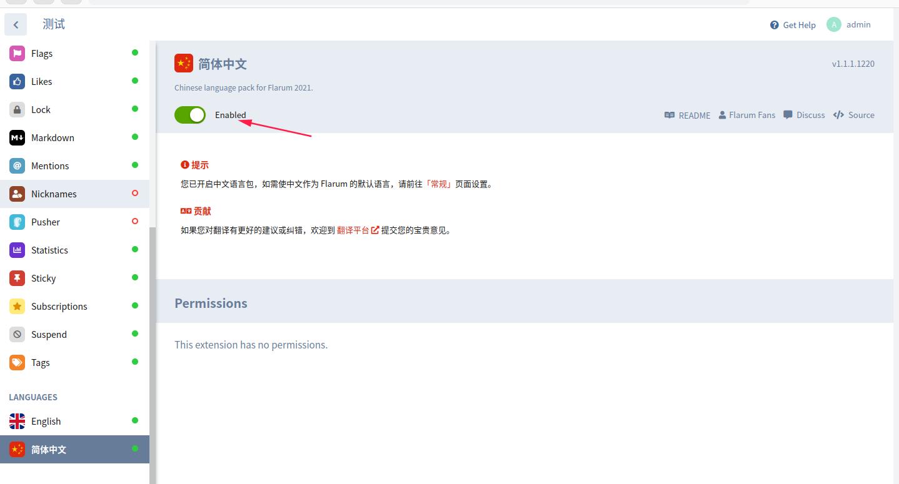Screen dimensions: 899x484
Task: Open the Statistics extension
Action: 50,250
